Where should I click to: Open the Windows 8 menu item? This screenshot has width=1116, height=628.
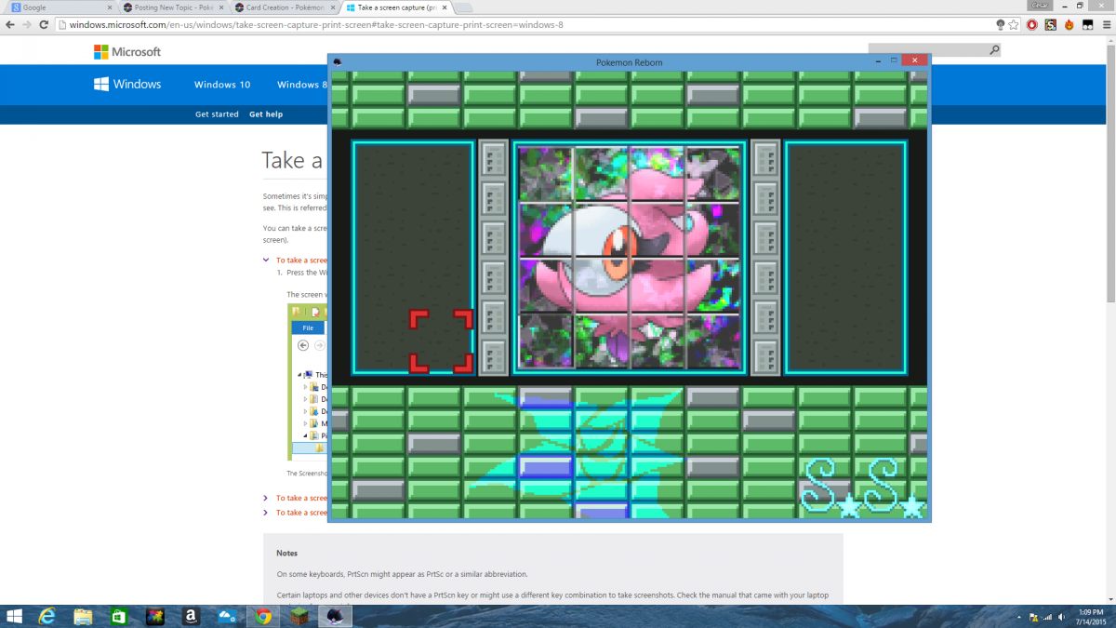tap(301, 85)
